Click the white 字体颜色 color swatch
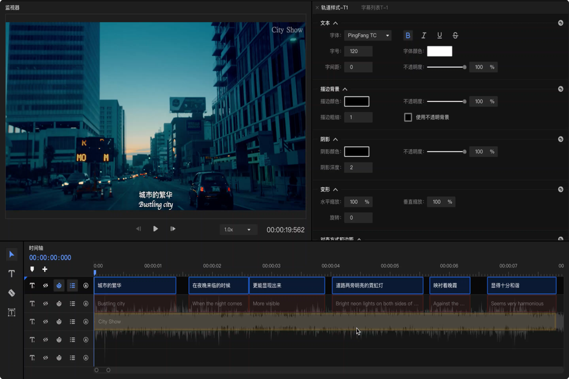 [439, 51]
